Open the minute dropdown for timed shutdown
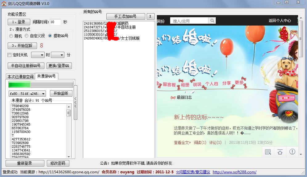307x177 pixels. [58, 55]
